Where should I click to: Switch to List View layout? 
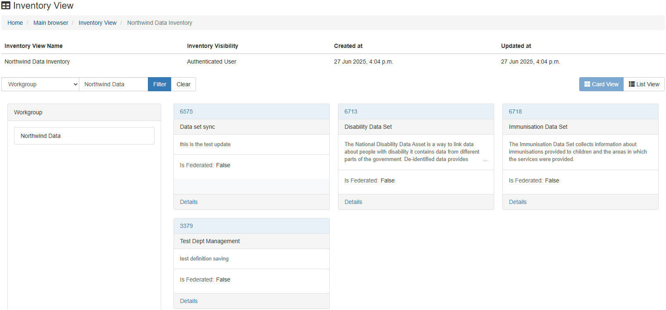tap(644, 84)
